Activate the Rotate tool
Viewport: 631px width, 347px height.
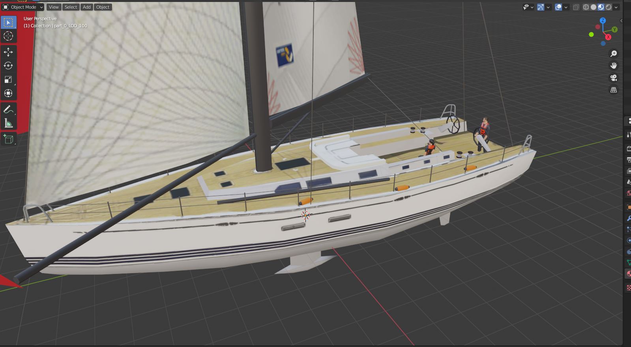click(x=8, y=66)
